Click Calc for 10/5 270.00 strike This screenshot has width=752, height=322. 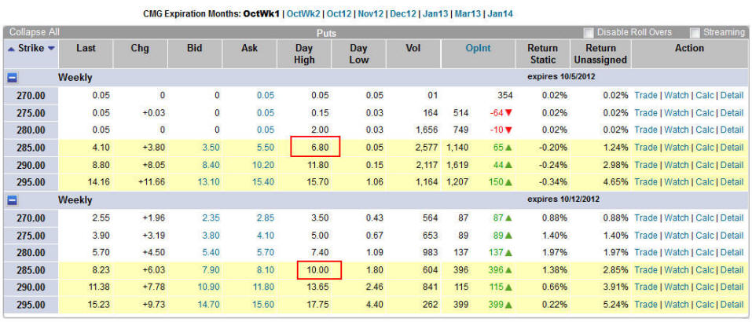click(x=704, y=95)
